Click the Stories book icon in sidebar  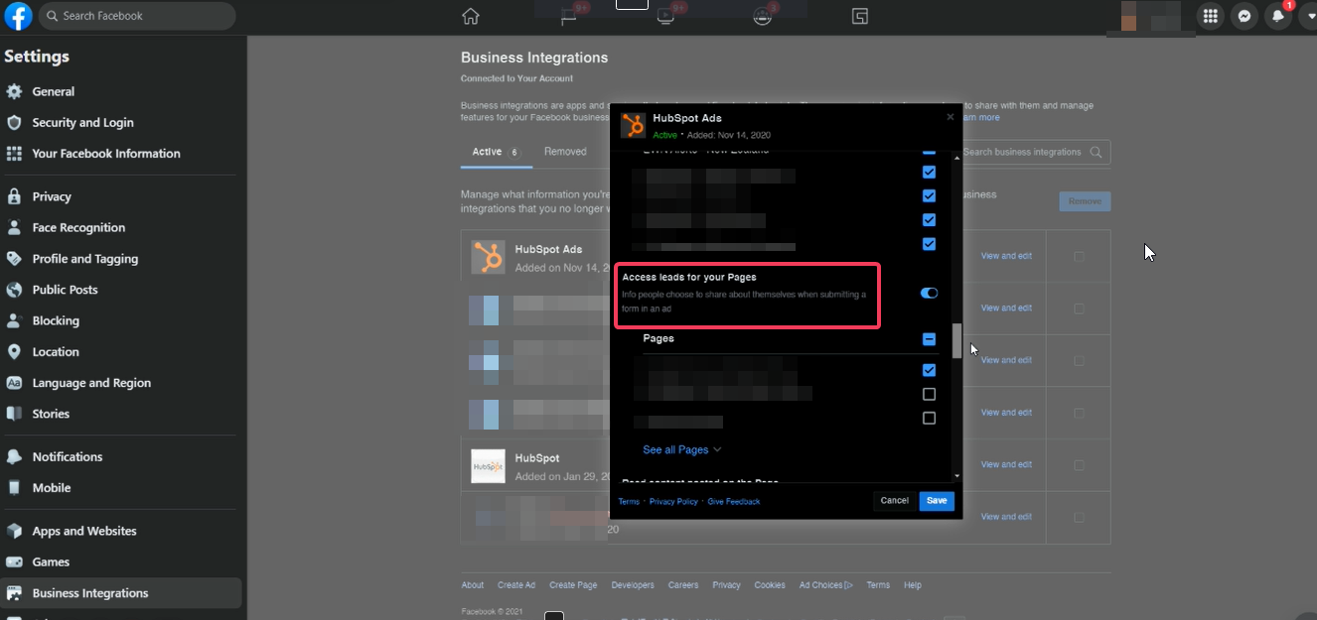tap(14, 414)
